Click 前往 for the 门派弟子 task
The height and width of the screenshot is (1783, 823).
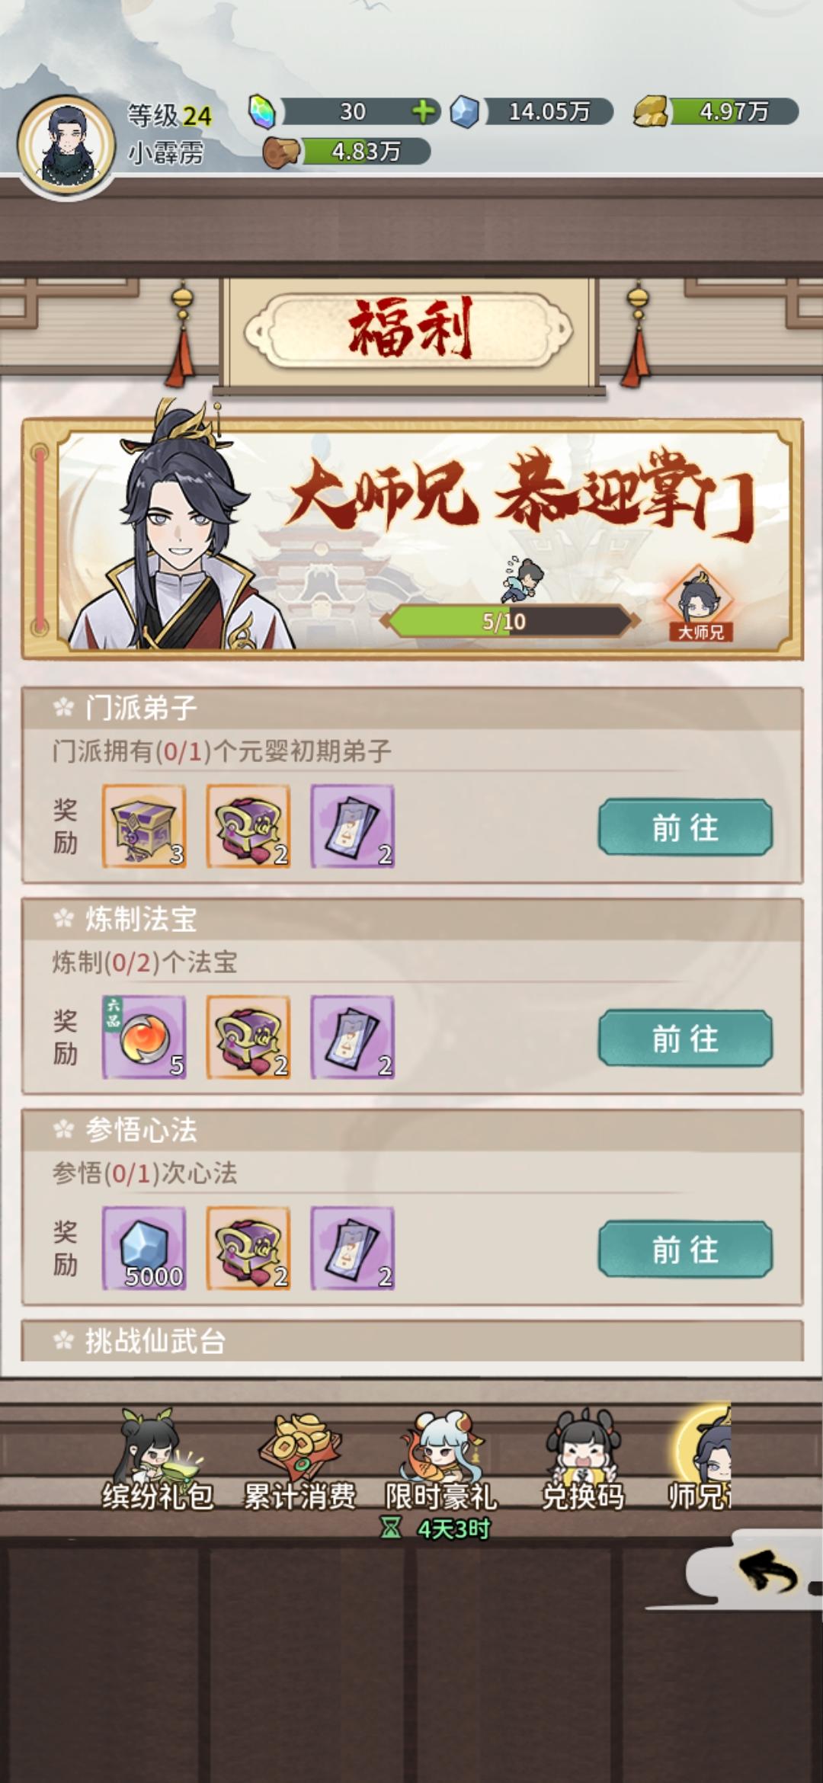point(685,827)
